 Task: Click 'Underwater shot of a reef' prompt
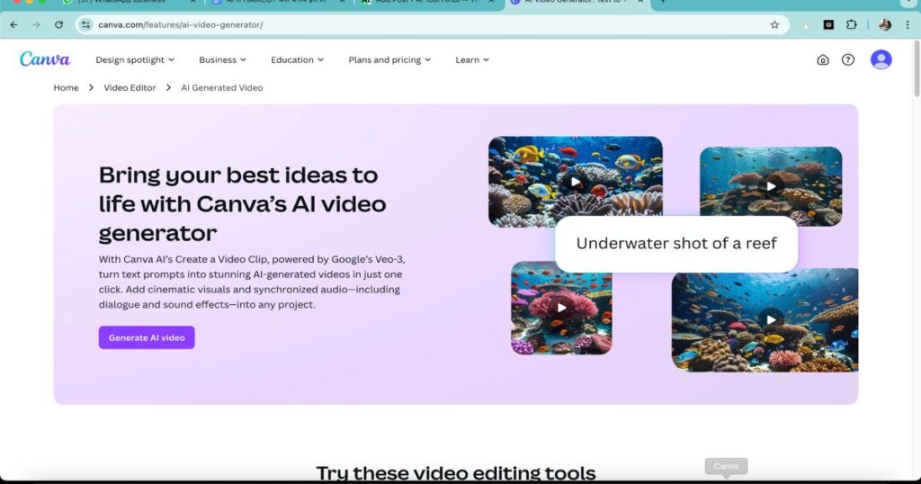tap(676, 243)
